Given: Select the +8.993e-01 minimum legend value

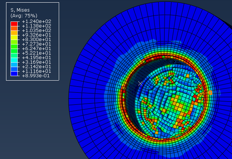Looking at the screenshot, I should [x=36, y=76].
